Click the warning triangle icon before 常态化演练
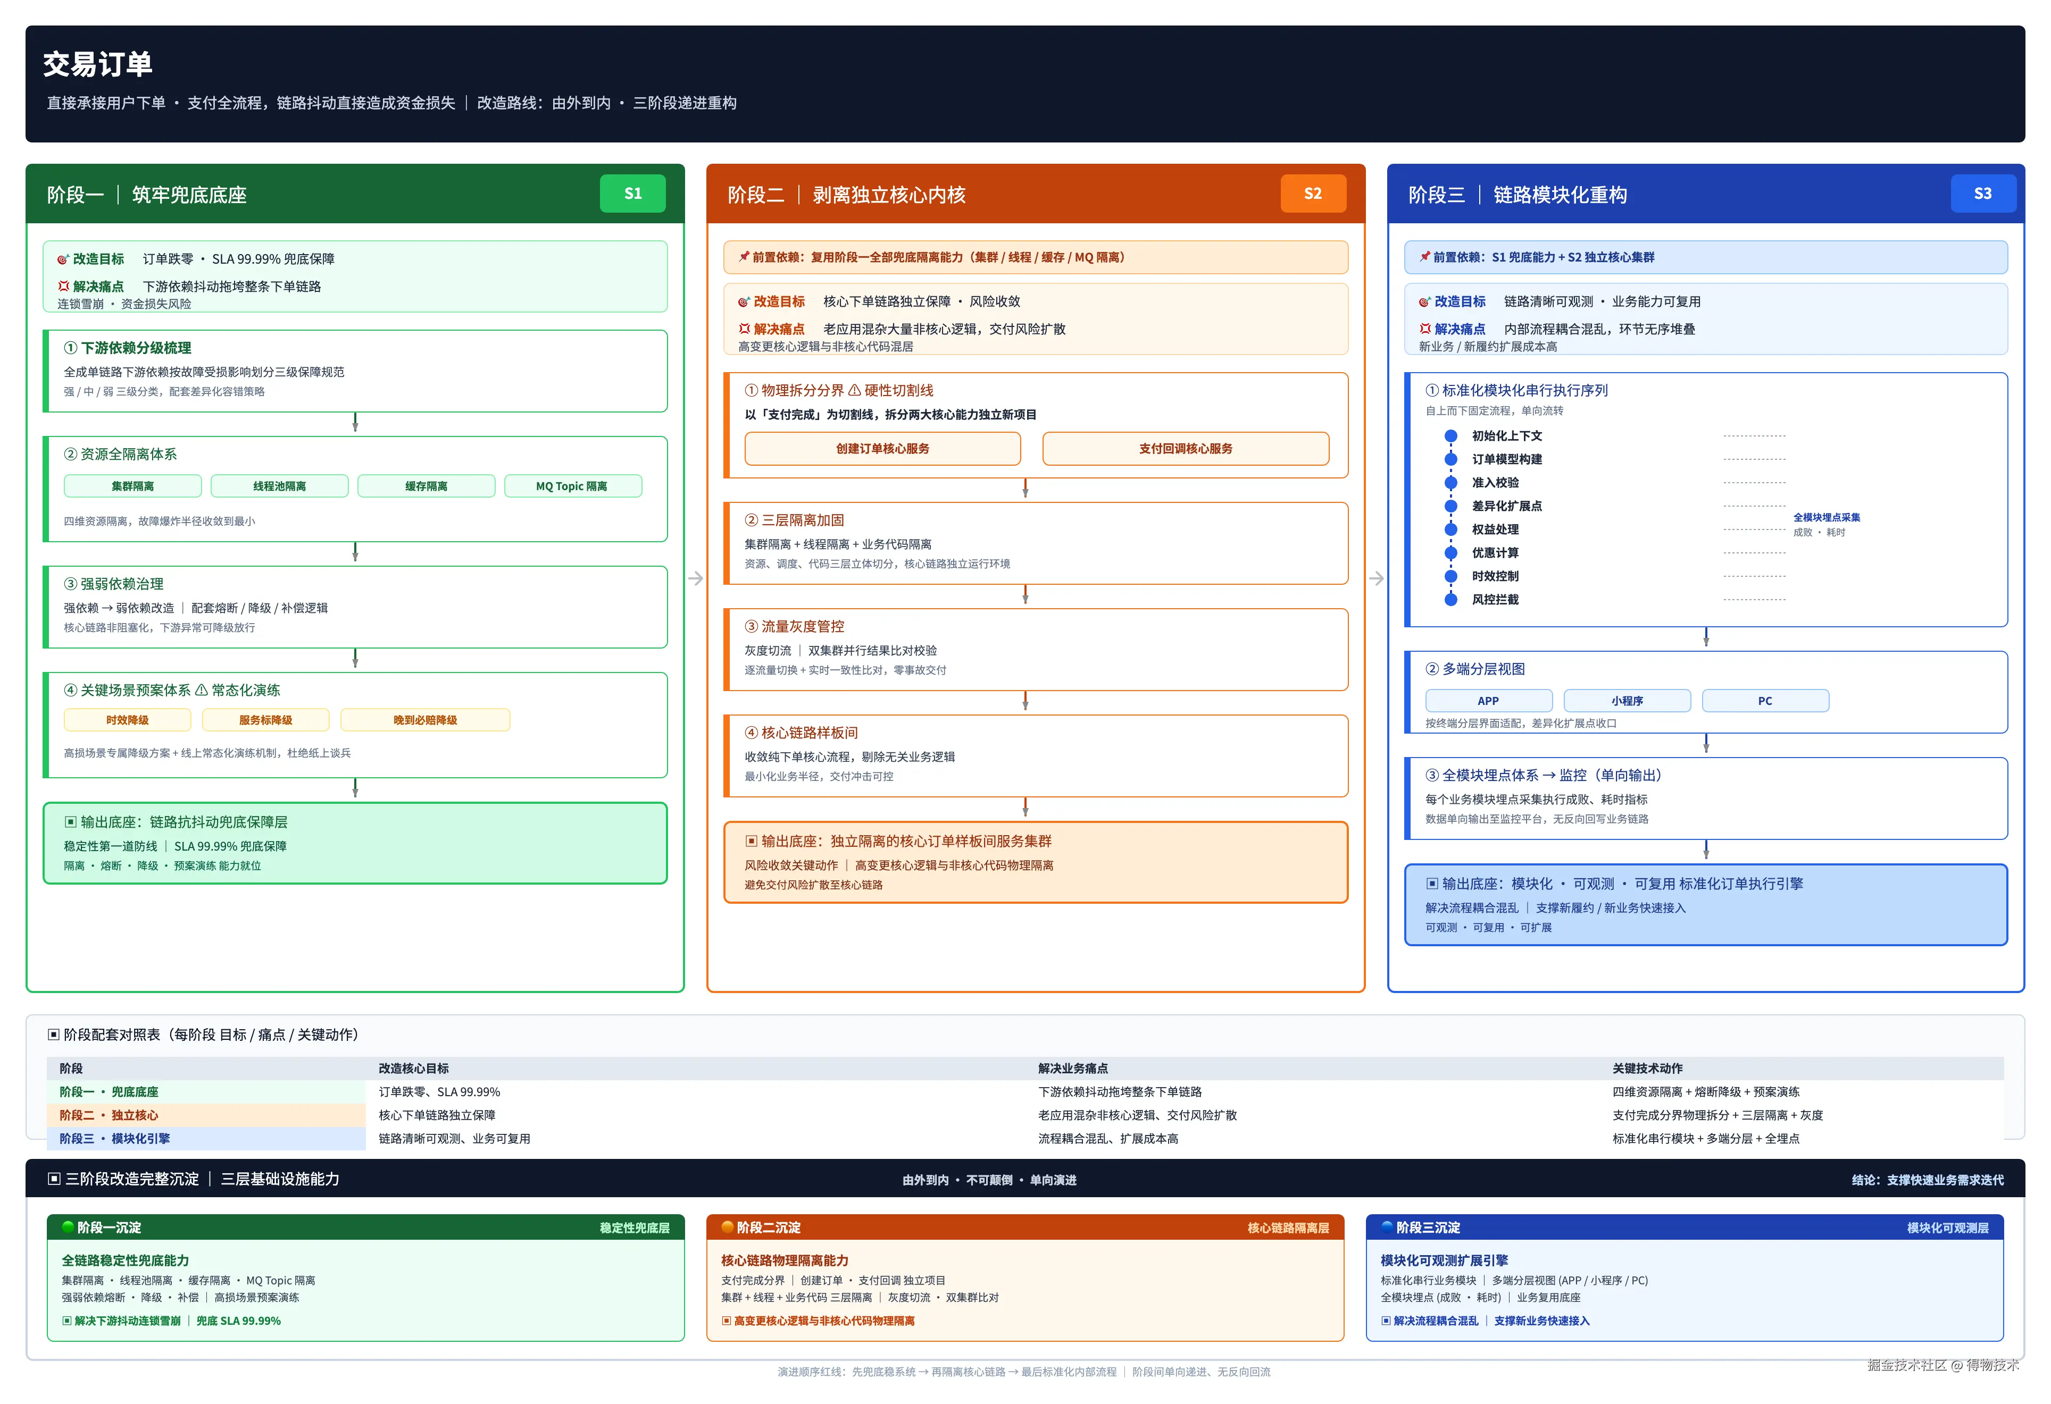This screenshot has width=2051, height=1404. 201,690
